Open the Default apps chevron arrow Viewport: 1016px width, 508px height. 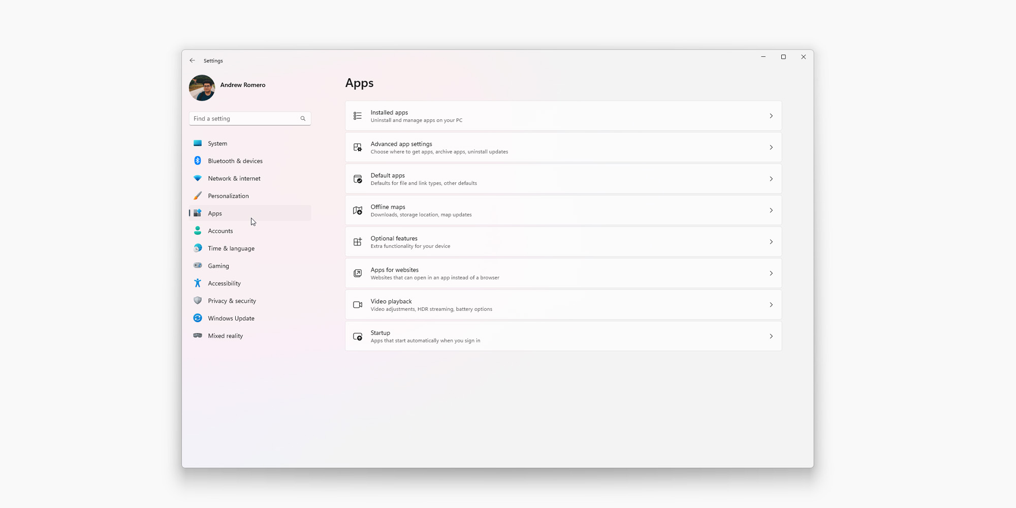[x=771, y=179]
